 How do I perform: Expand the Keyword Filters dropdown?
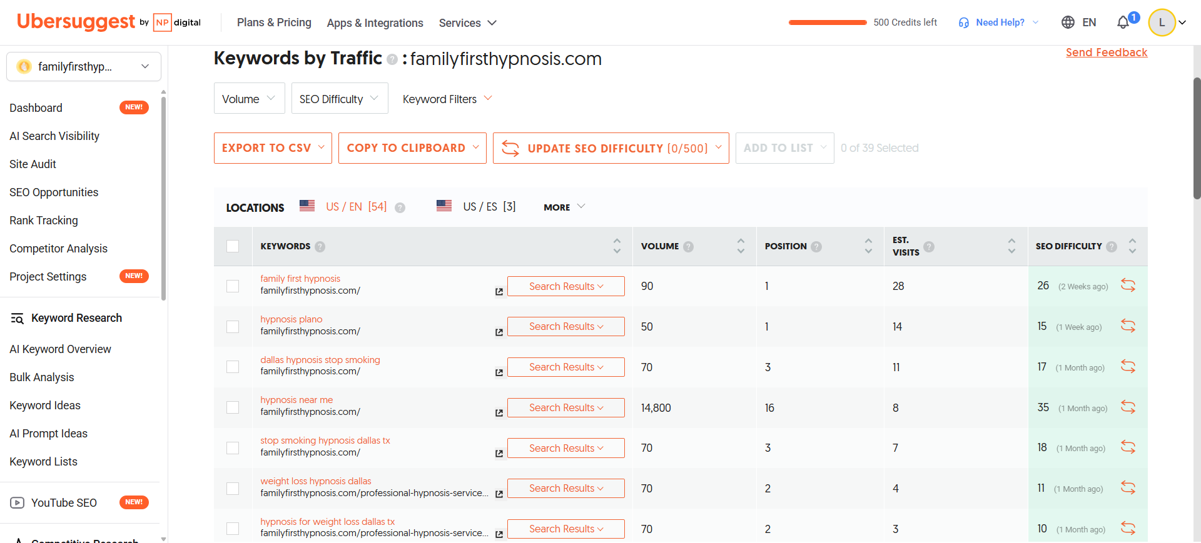coord(447,99)
